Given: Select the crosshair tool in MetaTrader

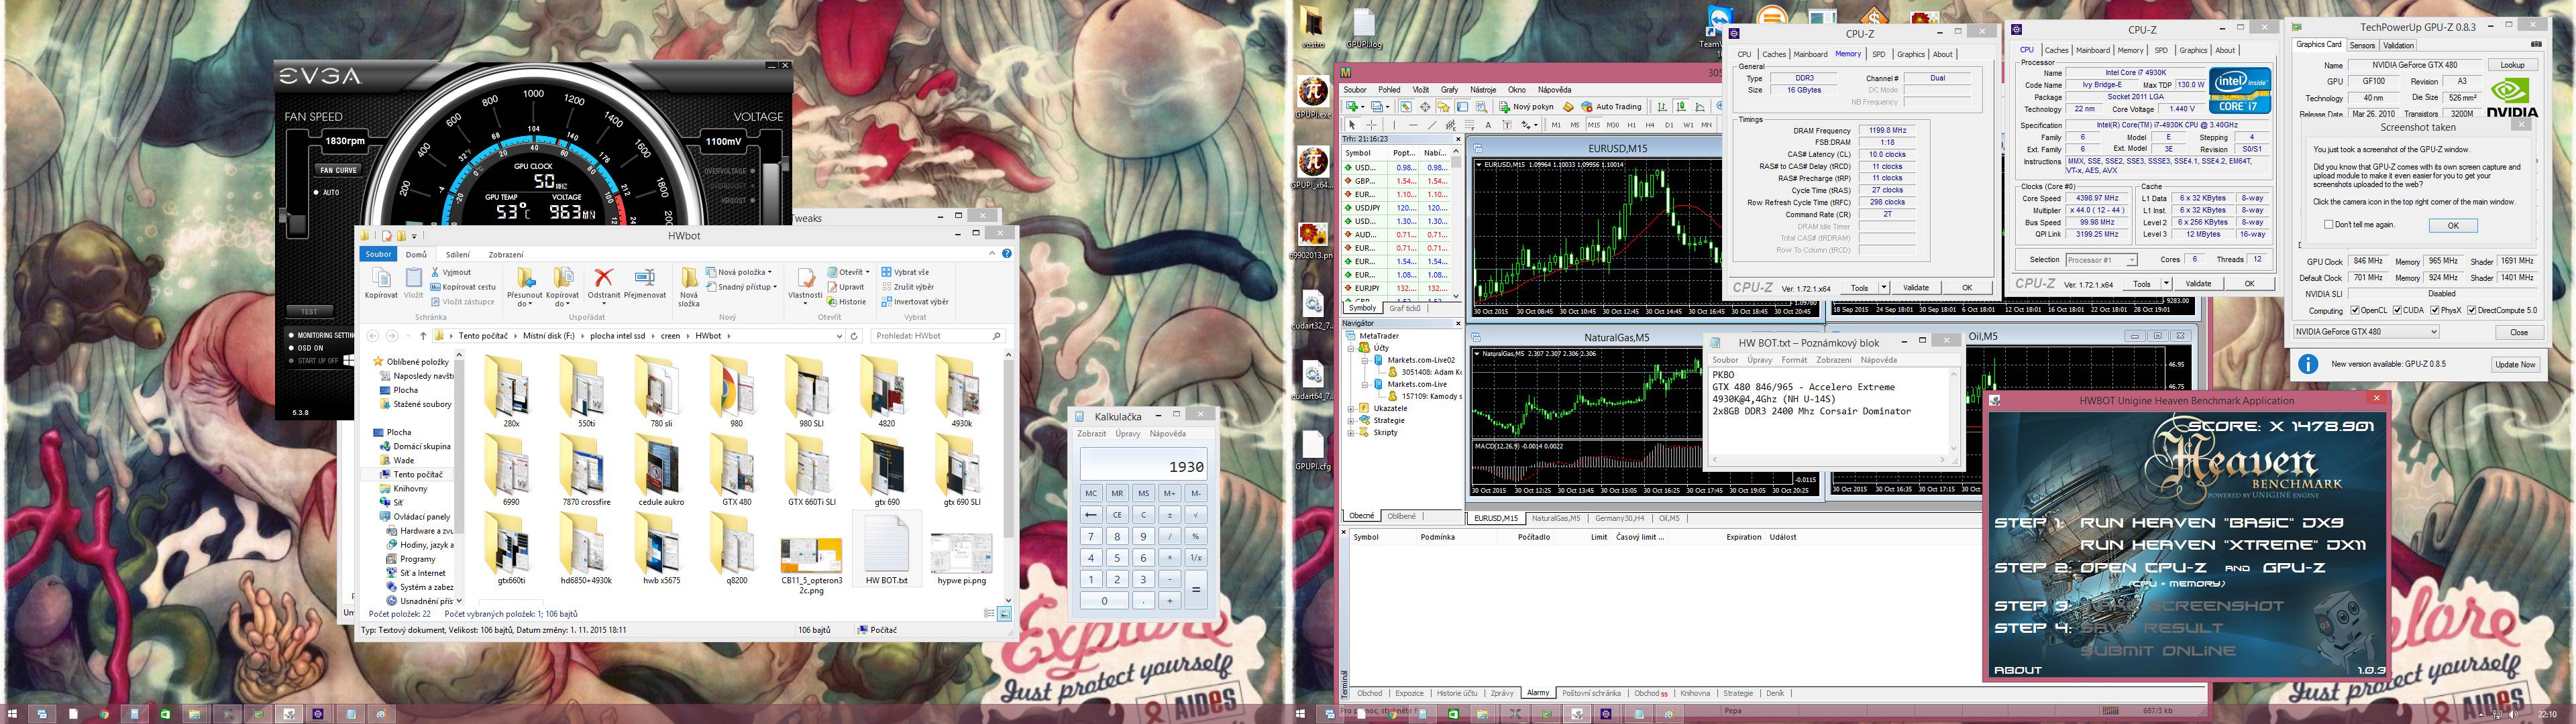Looking at the screenshot, I should [1372, 125].
